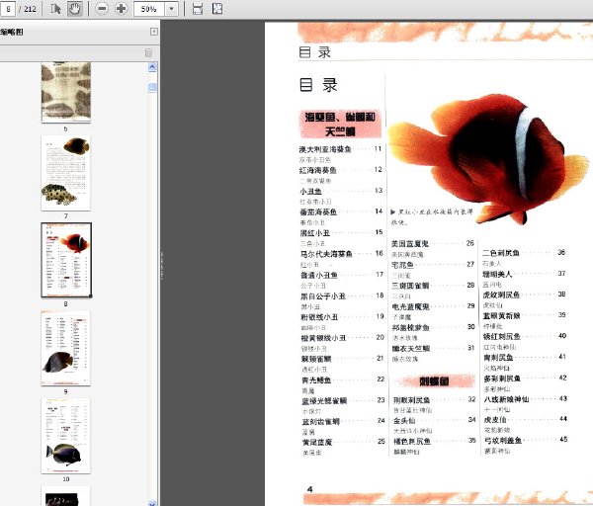Select the page 8 thumbnail
Screen dimensions: 593x506
click(66, 260)
